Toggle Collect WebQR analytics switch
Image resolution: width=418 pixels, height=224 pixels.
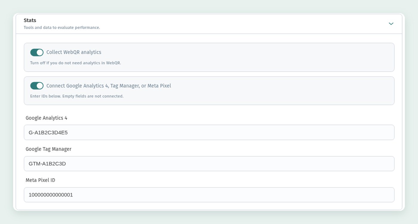point(37,53)
